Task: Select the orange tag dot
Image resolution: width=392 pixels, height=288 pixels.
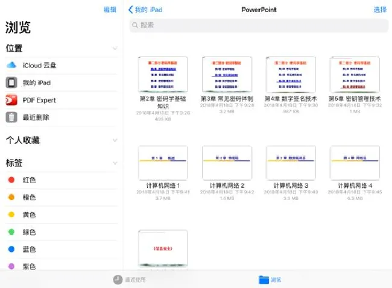Action: click(x=11, y=197)
